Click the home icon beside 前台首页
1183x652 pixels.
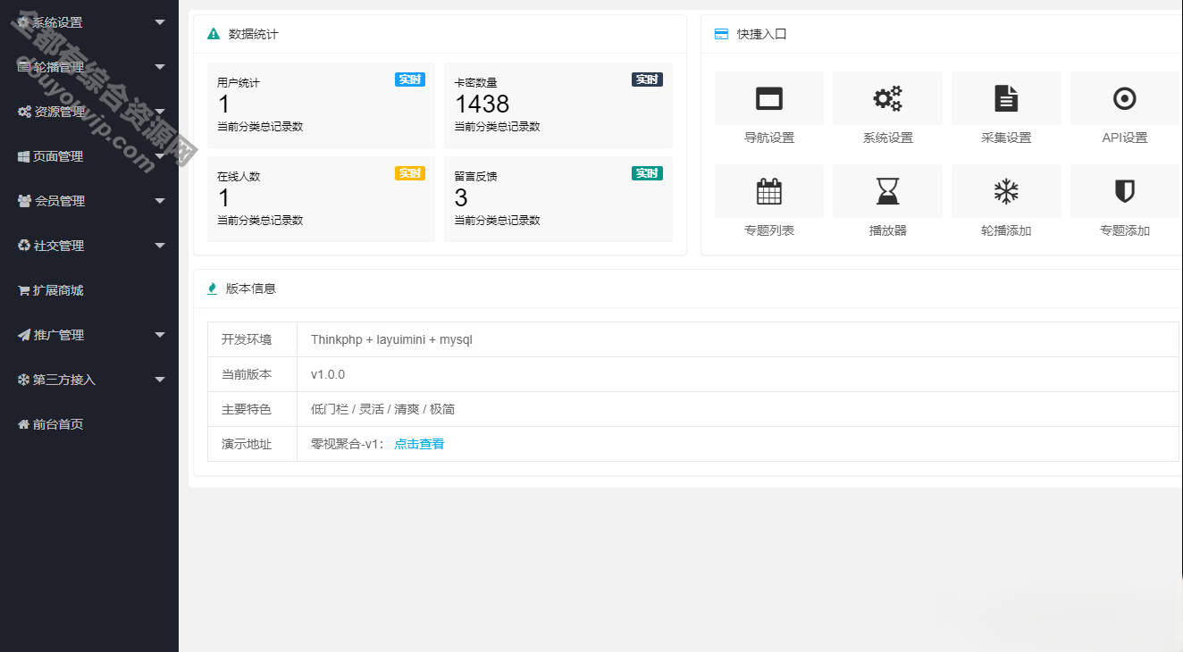point(24,424)
